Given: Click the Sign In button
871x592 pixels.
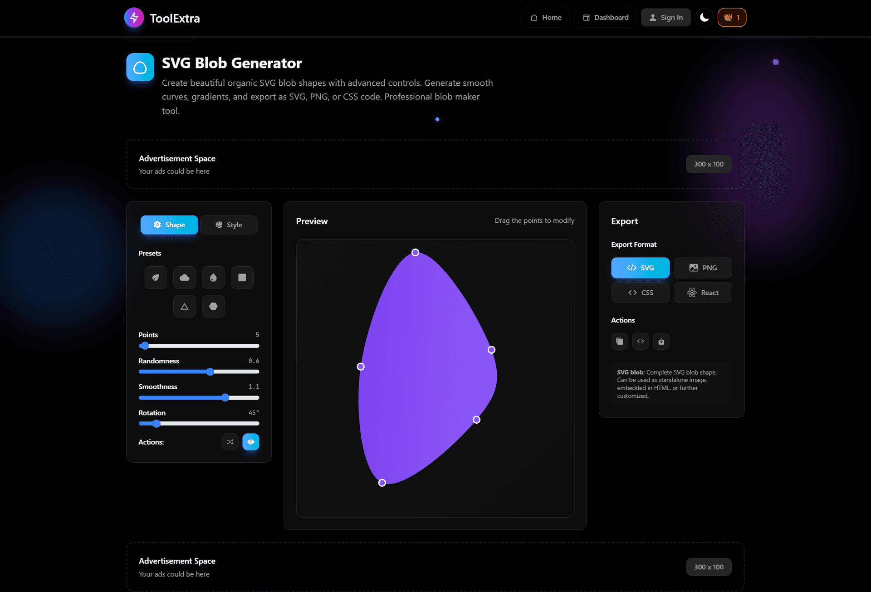Looking at the screenshot, I should pos(665,17).
